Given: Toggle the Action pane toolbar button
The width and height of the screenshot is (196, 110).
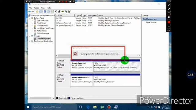Looking at the screenshot, I should coord(48,12).
